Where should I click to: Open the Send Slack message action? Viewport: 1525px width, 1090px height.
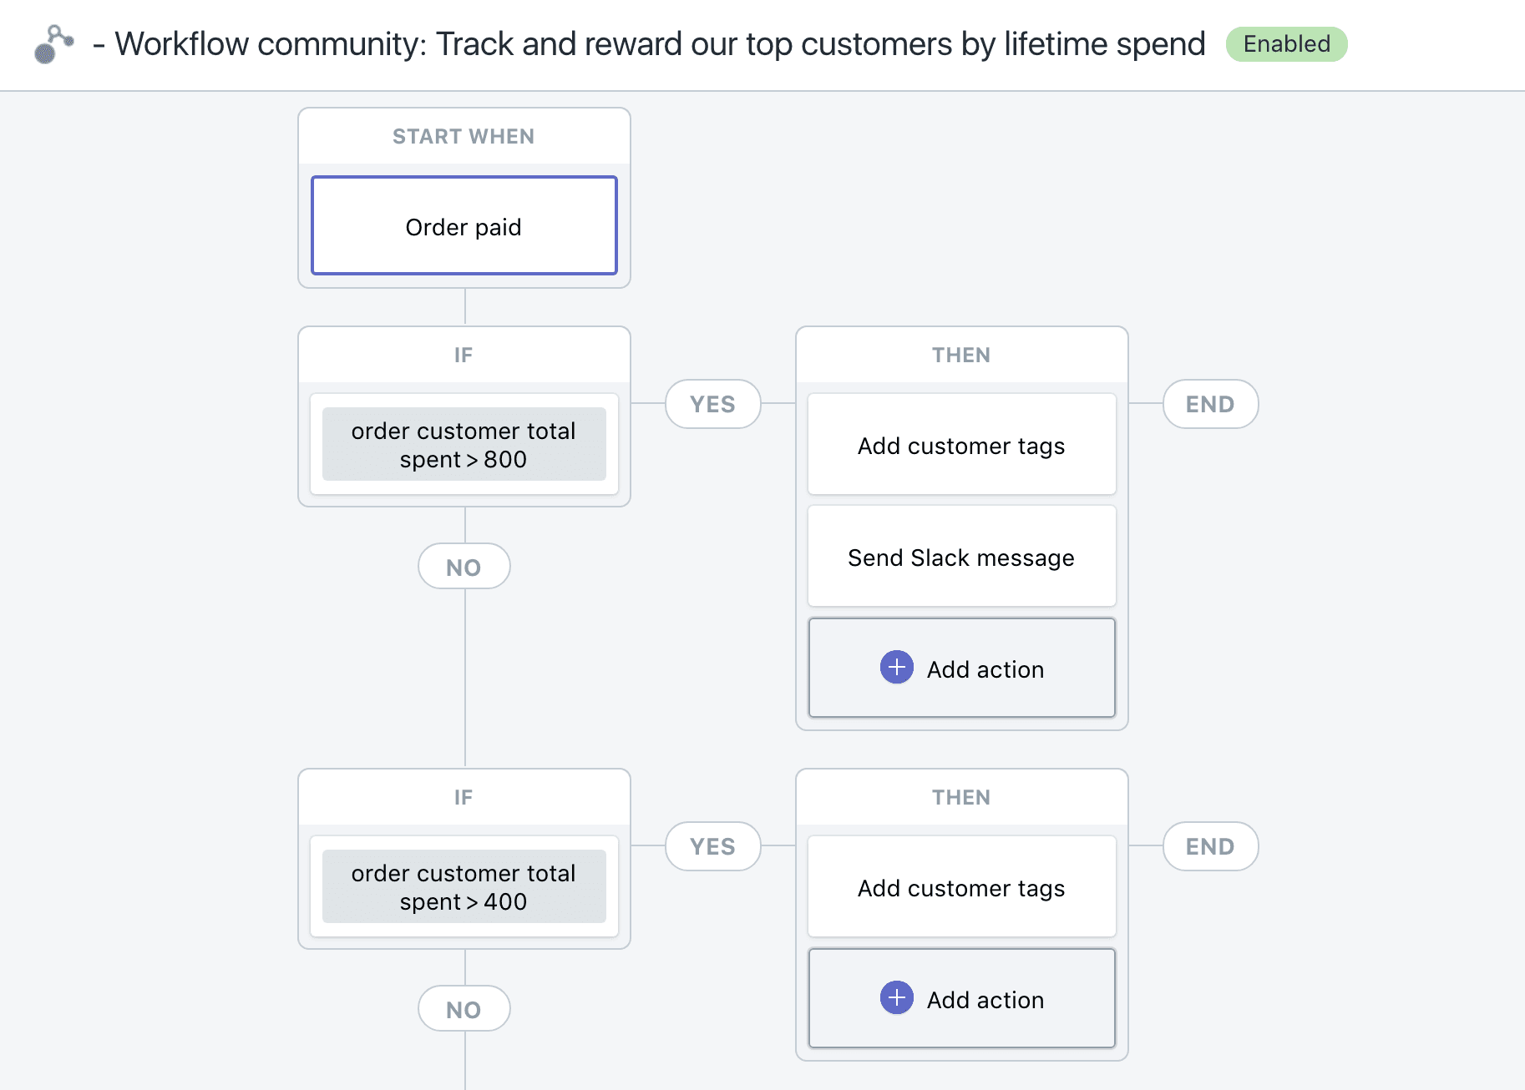[962, 557]
